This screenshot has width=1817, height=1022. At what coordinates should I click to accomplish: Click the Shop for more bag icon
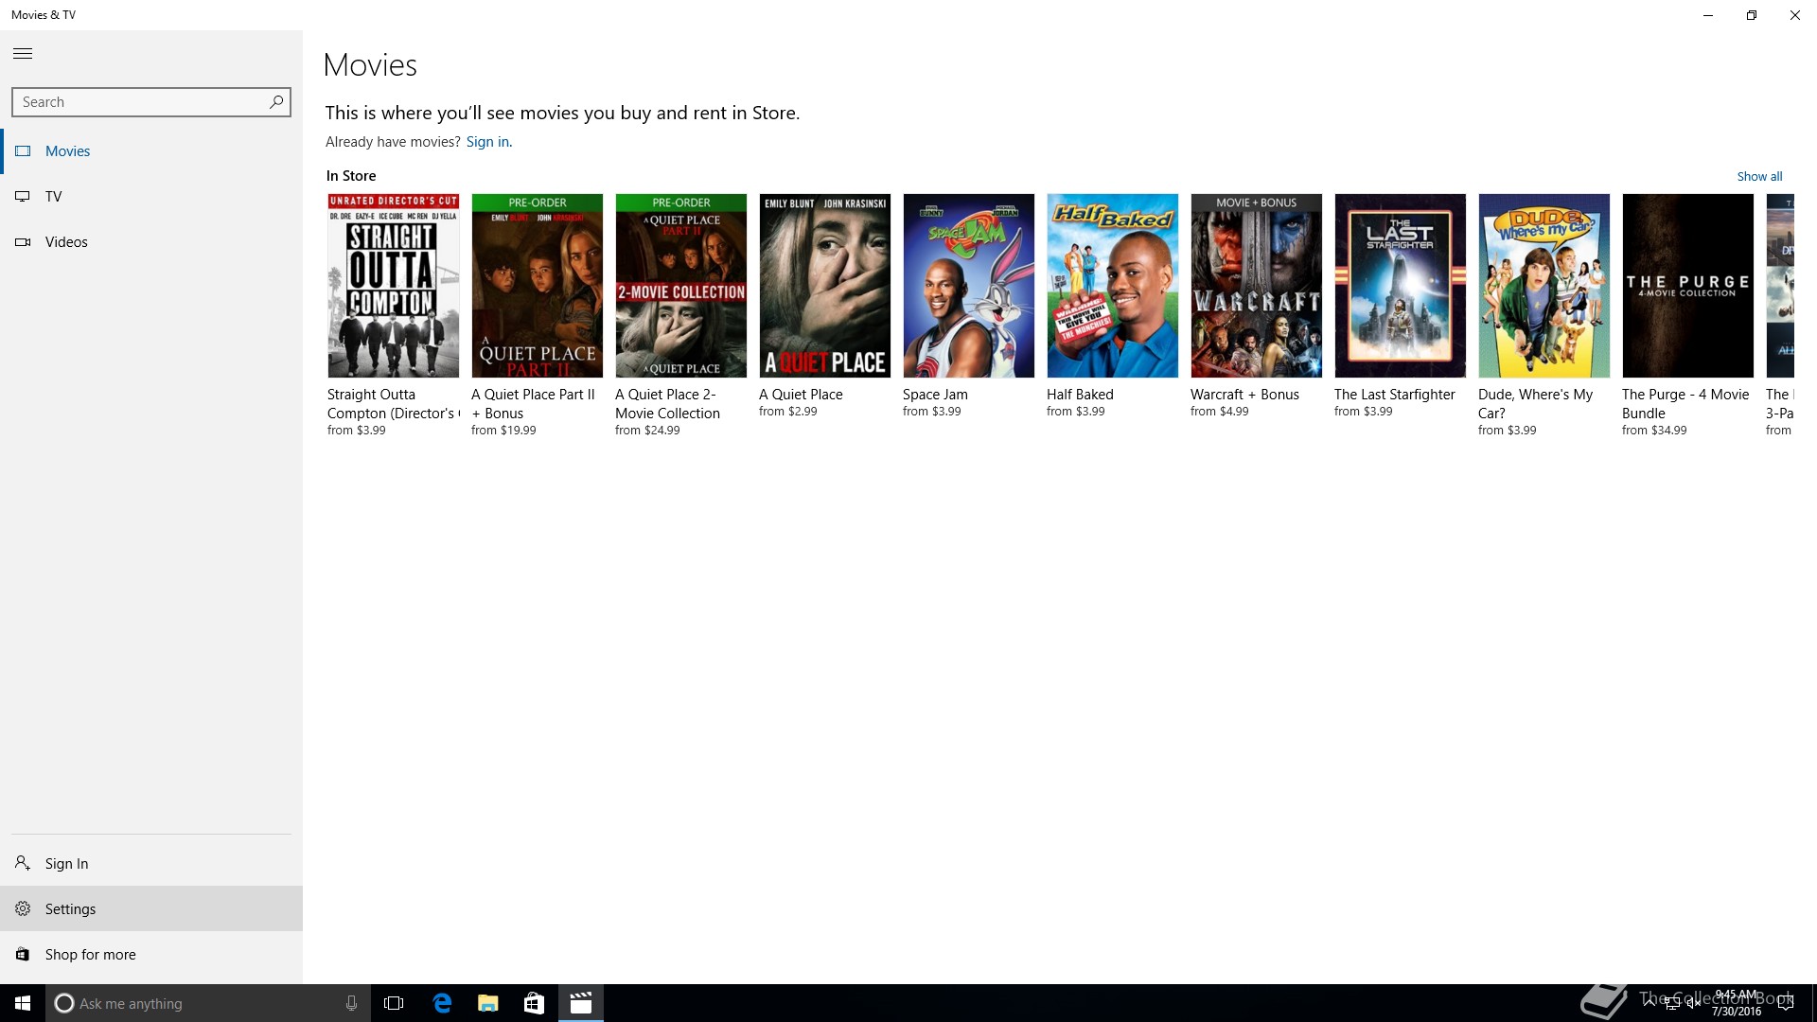pos(23,954)
